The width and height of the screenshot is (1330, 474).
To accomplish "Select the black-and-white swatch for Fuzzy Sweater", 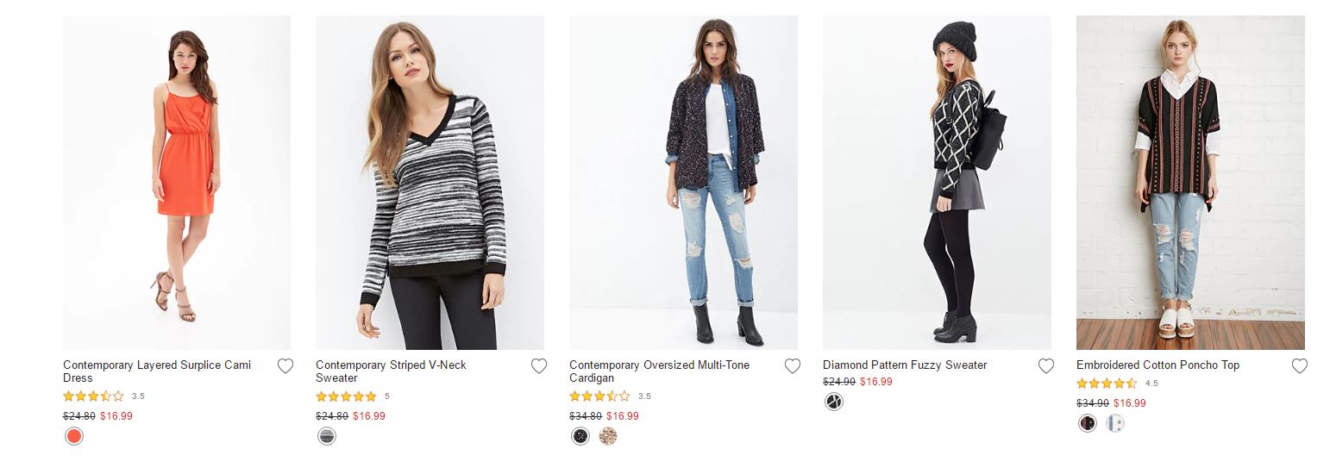I will click(834, 402).
